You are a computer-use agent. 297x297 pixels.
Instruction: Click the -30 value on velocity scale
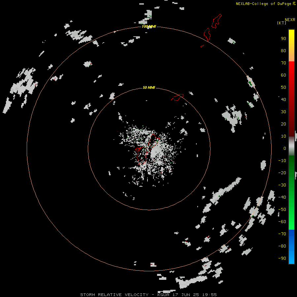coord(282,185)
